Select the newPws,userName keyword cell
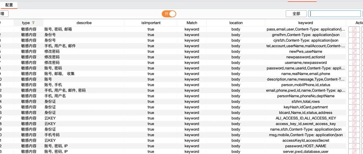Image resolution: width=363 pixels, height=154 pixels. (x=305, y=52)
